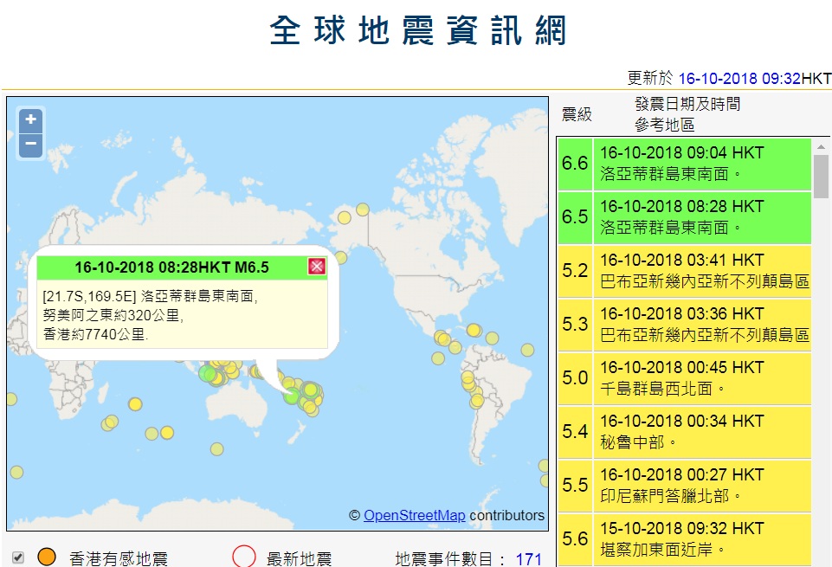Select the 5.4 秘魯中部 earthquake entry
Screen dimensions: 832x567
point(685,432)
